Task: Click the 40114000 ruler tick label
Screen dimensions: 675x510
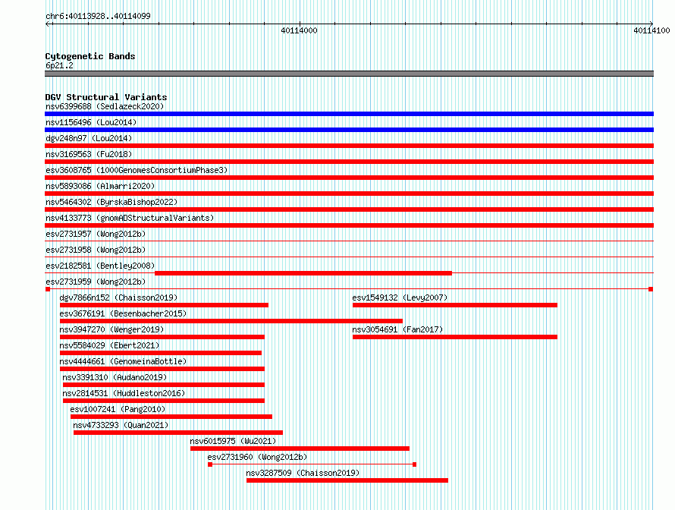Action: coord(299,30)
